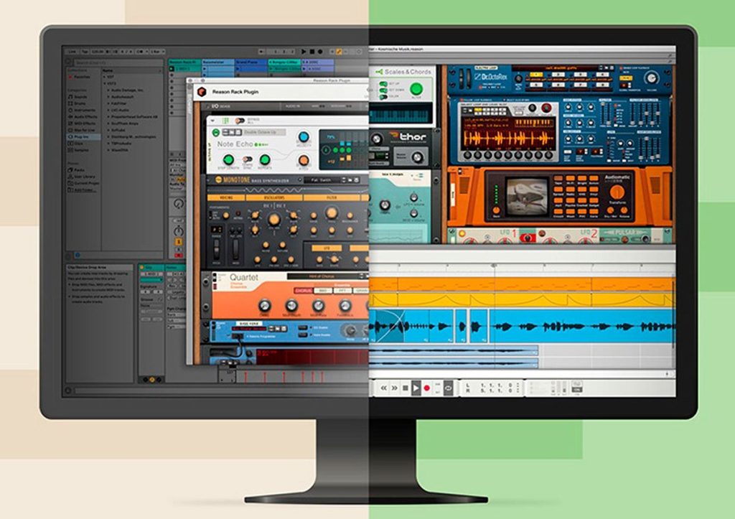Click the red Record button in Reason transport
735x519 pixels.
point(427,388)
